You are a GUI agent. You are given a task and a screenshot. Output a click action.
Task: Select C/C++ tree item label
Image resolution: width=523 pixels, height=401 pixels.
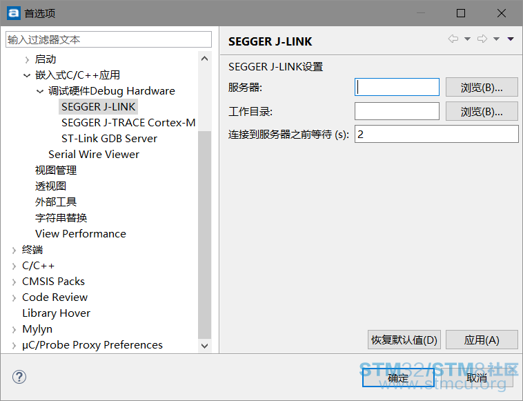[38, 266]
